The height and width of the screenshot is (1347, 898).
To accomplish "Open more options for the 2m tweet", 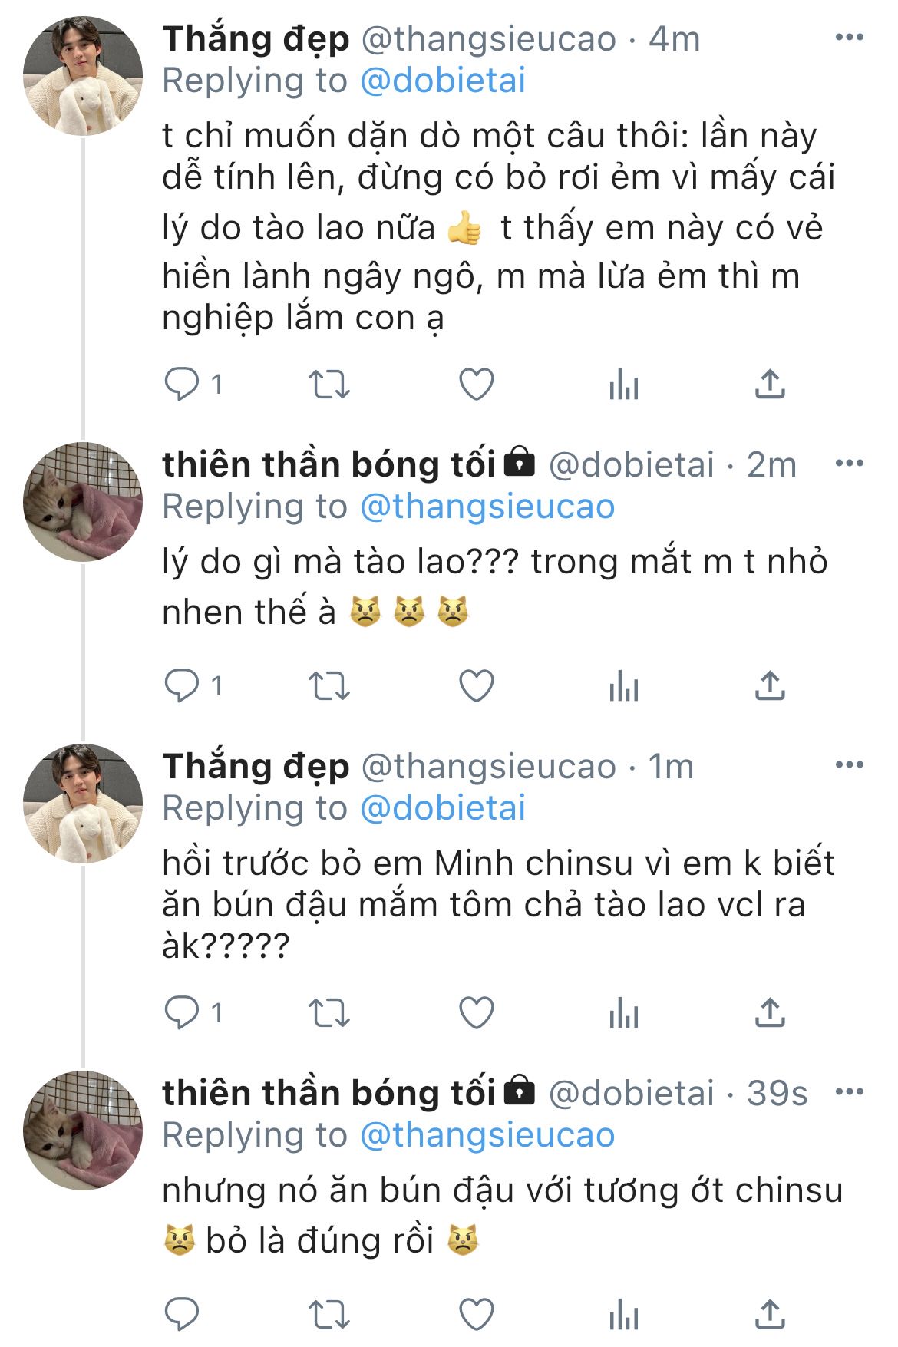I will 849,463.
